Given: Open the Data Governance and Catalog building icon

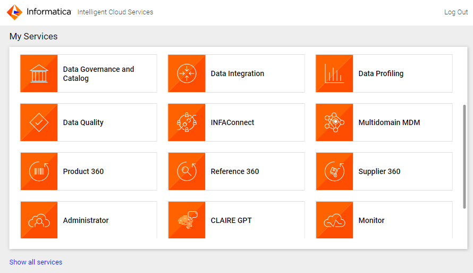Looking at the screenshot, I should (x=39, y=73).
